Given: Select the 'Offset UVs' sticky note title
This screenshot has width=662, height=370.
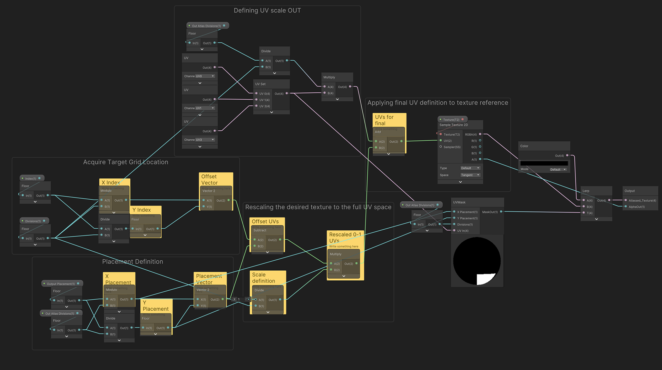Looking at the screenshot, I should click(x=265, y=221).
